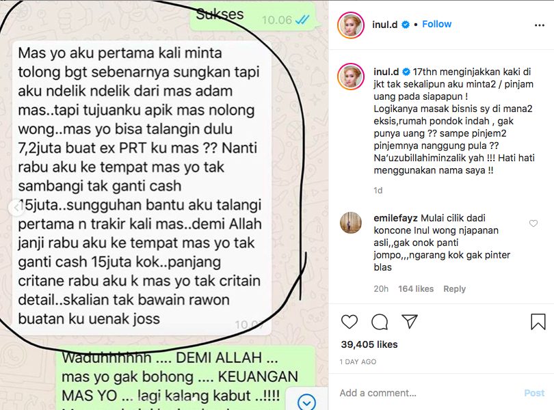Open inul.d profile picture in header
The height and width of the screenshot is (410, 554).
pos(351,25)
